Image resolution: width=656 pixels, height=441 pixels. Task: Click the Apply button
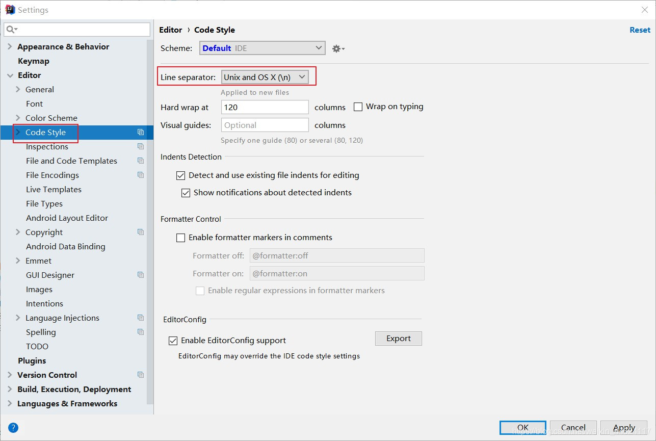(x=624, y=428)
